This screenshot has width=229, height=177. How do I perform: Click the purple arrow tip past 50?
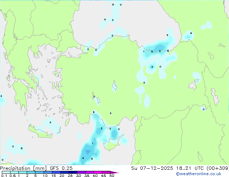pyautogui.click(x=114, y=172)
